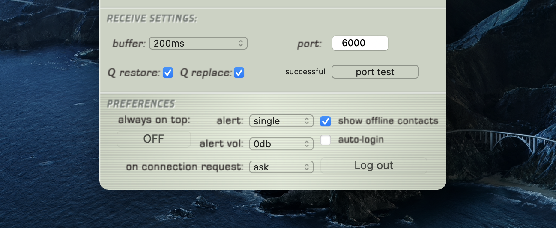Click the port number field showing 6000
The height and width of the screenshot is (228, 556).
[x=360, y=43]
